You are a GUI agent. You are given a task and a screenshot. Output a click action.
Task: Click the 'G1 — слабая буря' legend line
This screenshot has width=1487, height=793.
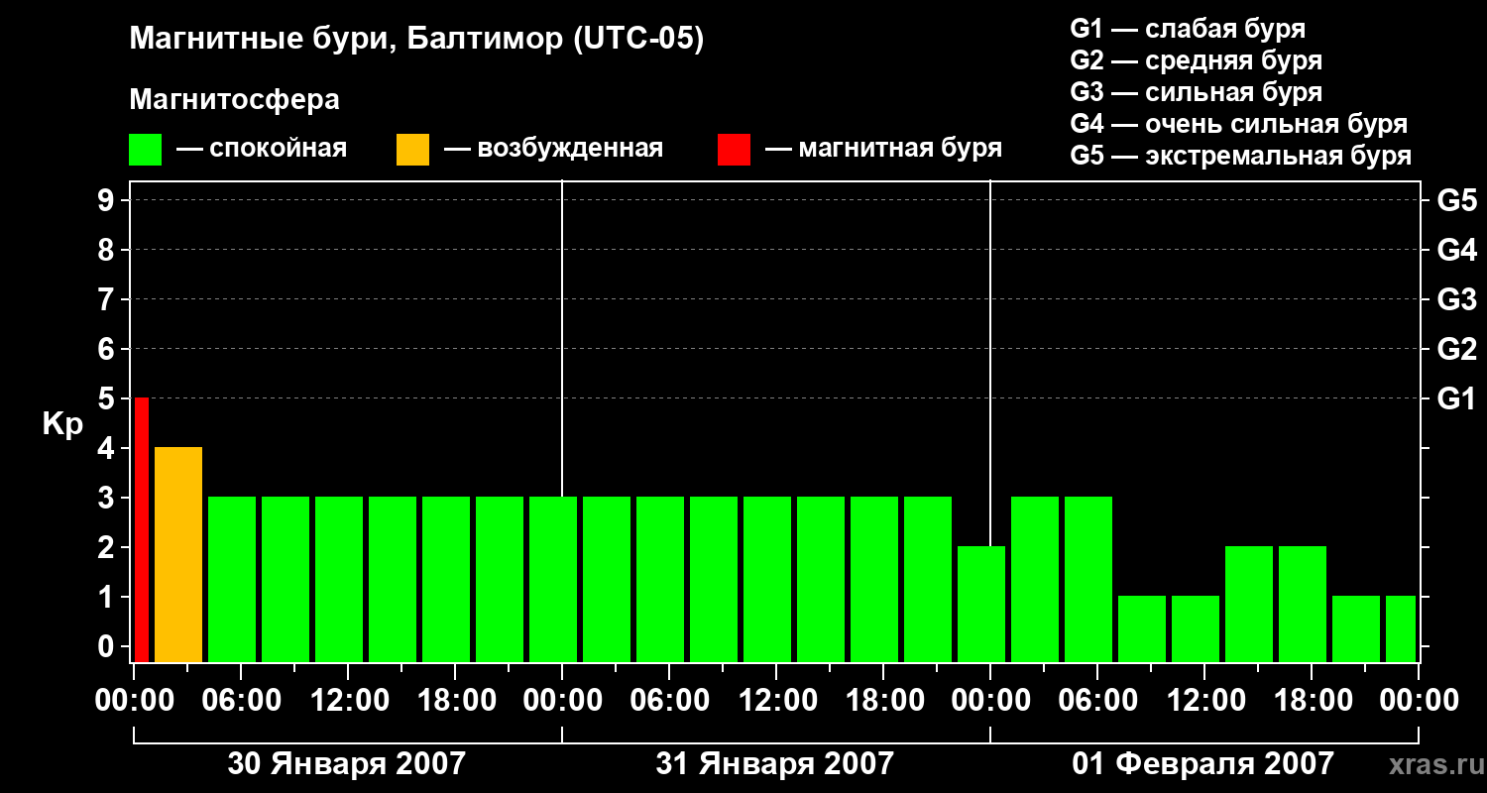tap(1188, 29)
